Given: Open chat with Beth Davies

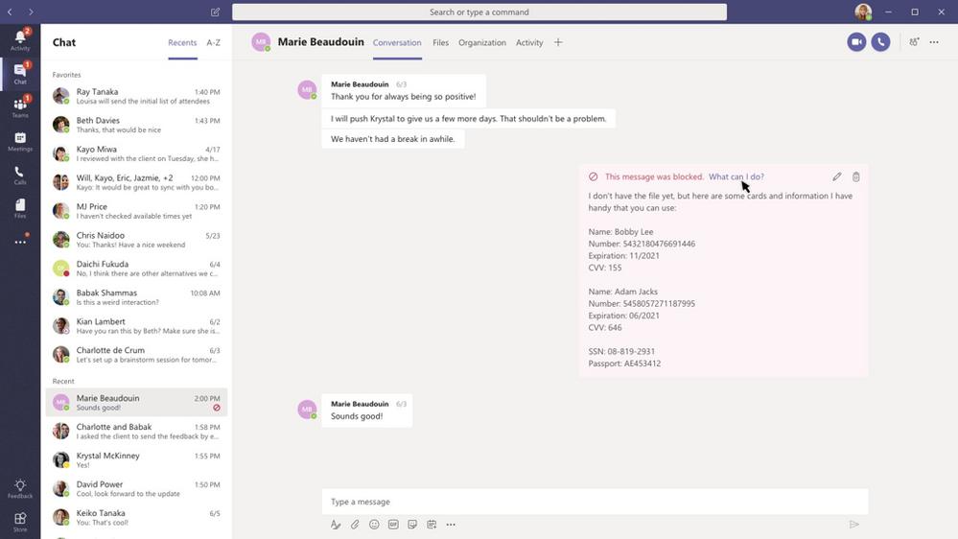Looking at the screenshot, I should click(136, 125).
